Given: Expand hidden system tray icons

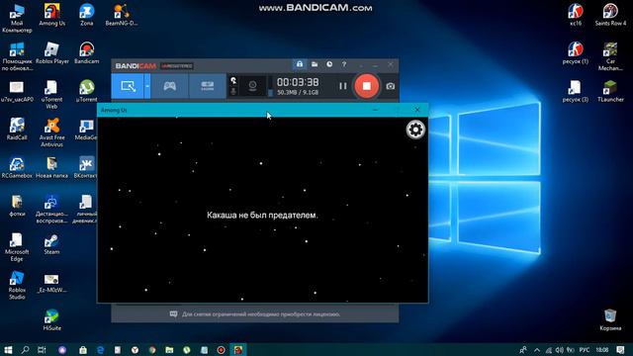Looking at the screenshot, I should click(x=537, y=349).
